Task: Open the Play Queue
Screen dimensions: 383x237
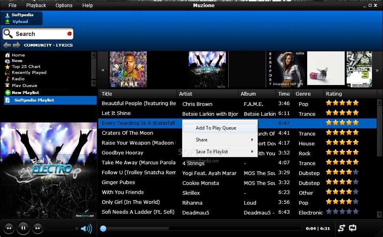Action: (24, 85)
